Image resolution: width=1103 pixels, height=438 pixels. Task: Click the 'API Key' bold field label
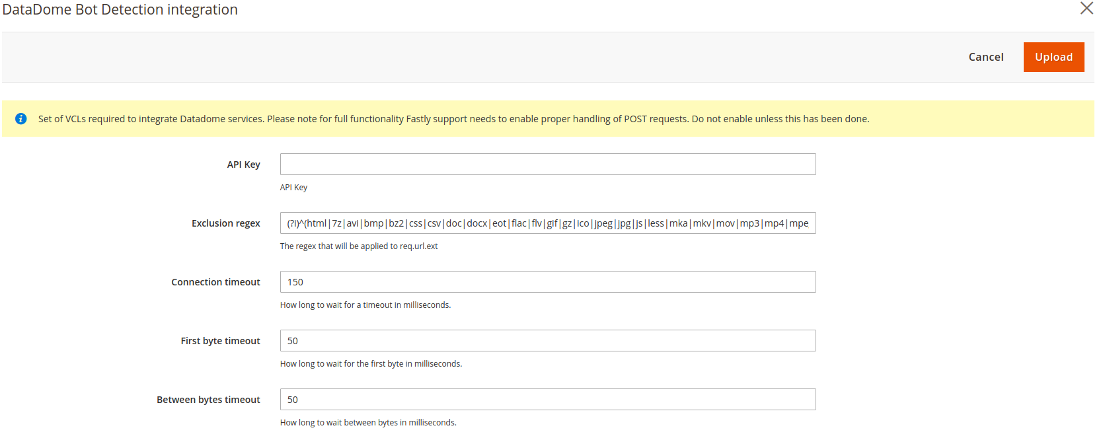tap(243, 164)
